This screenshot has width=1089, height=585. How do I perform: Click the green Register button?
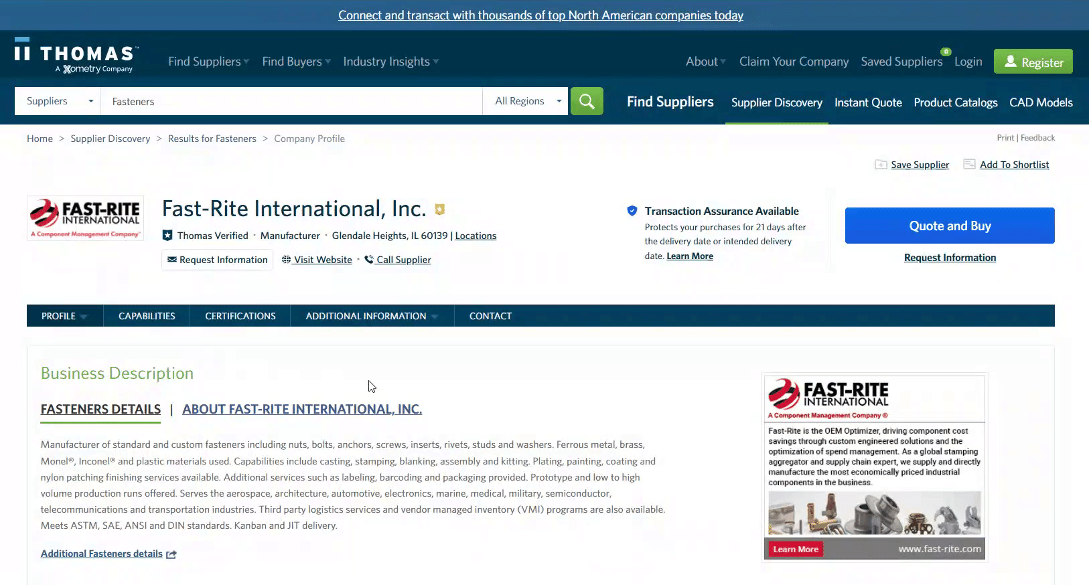(x=1033, y=62)
